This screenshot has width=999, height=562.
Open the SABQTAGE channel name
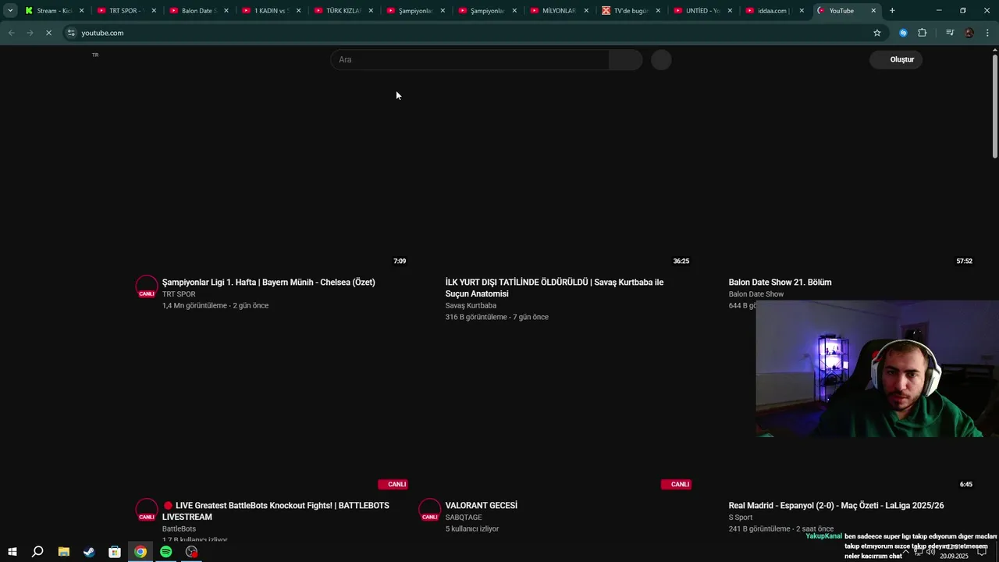(x=464, y=518)
